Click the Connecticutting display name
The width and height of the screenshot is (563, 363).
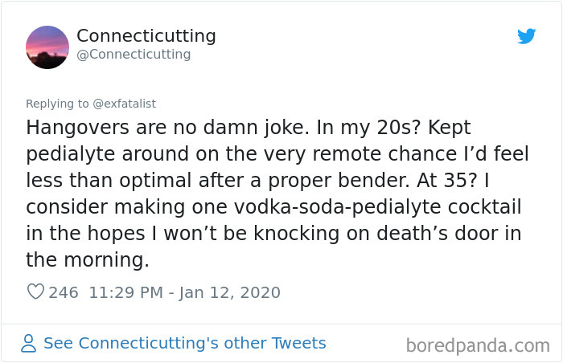coord(146,36)
